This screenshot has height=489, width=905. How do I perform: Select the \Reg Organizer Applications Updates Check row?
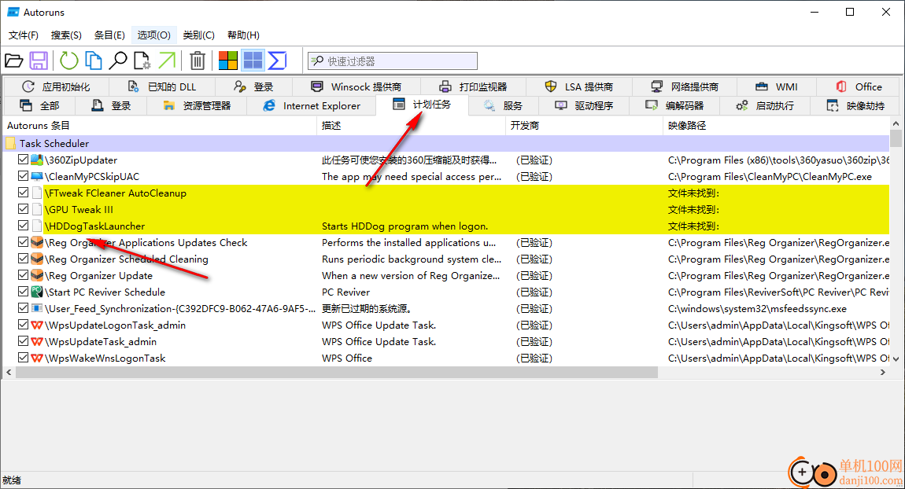pos(446,243)
